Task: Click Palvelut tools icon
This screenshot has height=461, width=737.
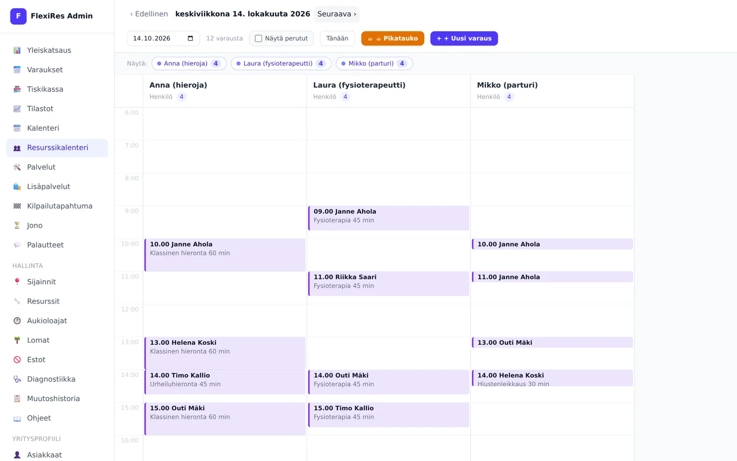Action: [x=17, y=167]
